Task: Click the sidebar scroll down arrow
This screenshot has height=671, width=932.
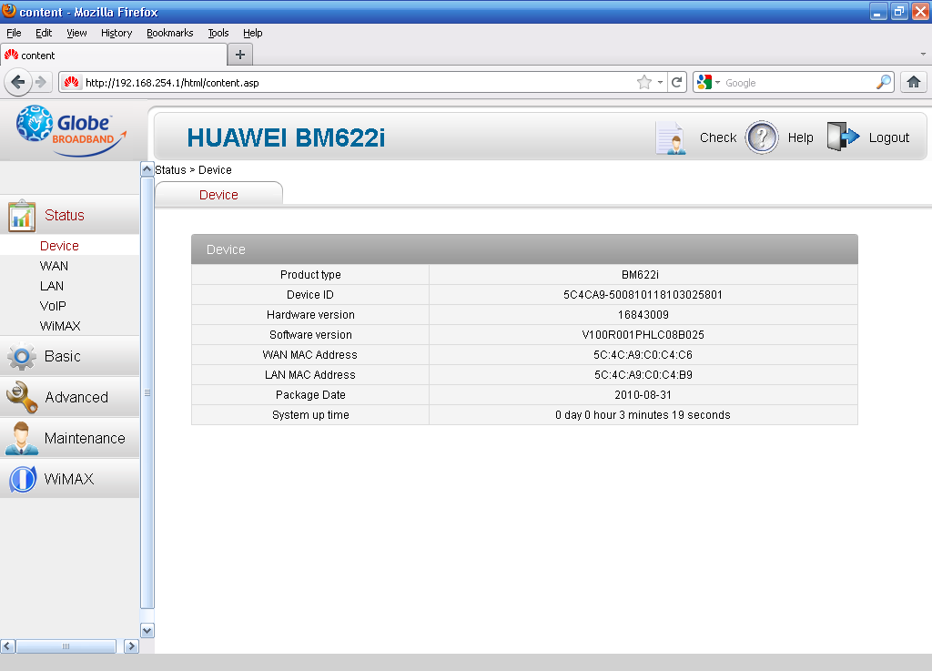Action: pos(147,630)
